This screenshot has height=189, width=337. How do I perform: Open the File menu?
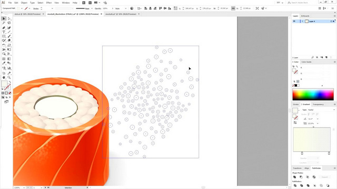tap(10, 3)
